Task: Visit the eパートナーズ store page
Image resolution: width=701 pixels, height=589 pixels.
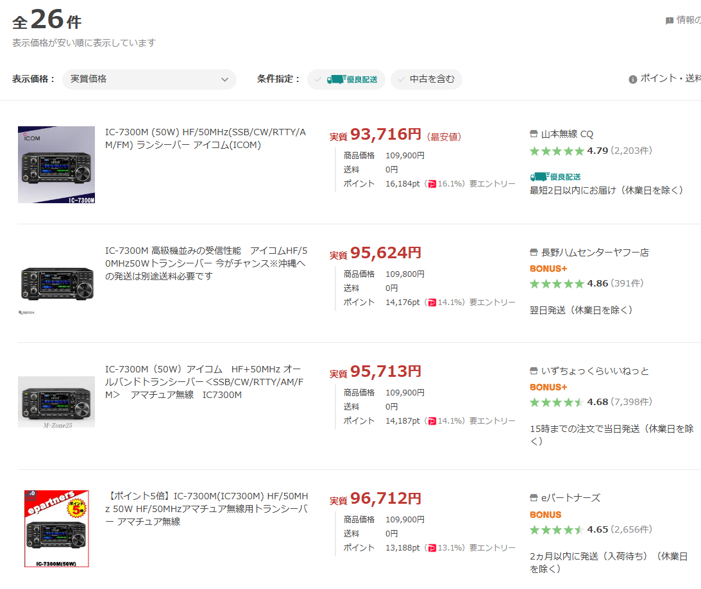Action: tap(570, 498)
